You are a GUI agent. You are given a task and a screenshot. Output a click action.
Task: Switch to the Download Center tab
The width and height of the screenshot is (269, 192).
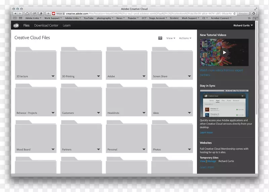click(x=46, y=25)
